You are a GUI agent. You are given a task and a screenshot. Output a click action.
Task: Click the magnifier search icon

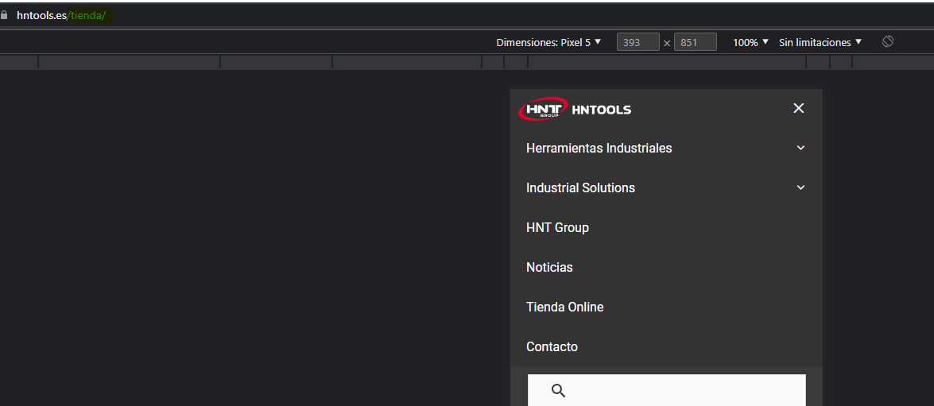coord(558,391)
